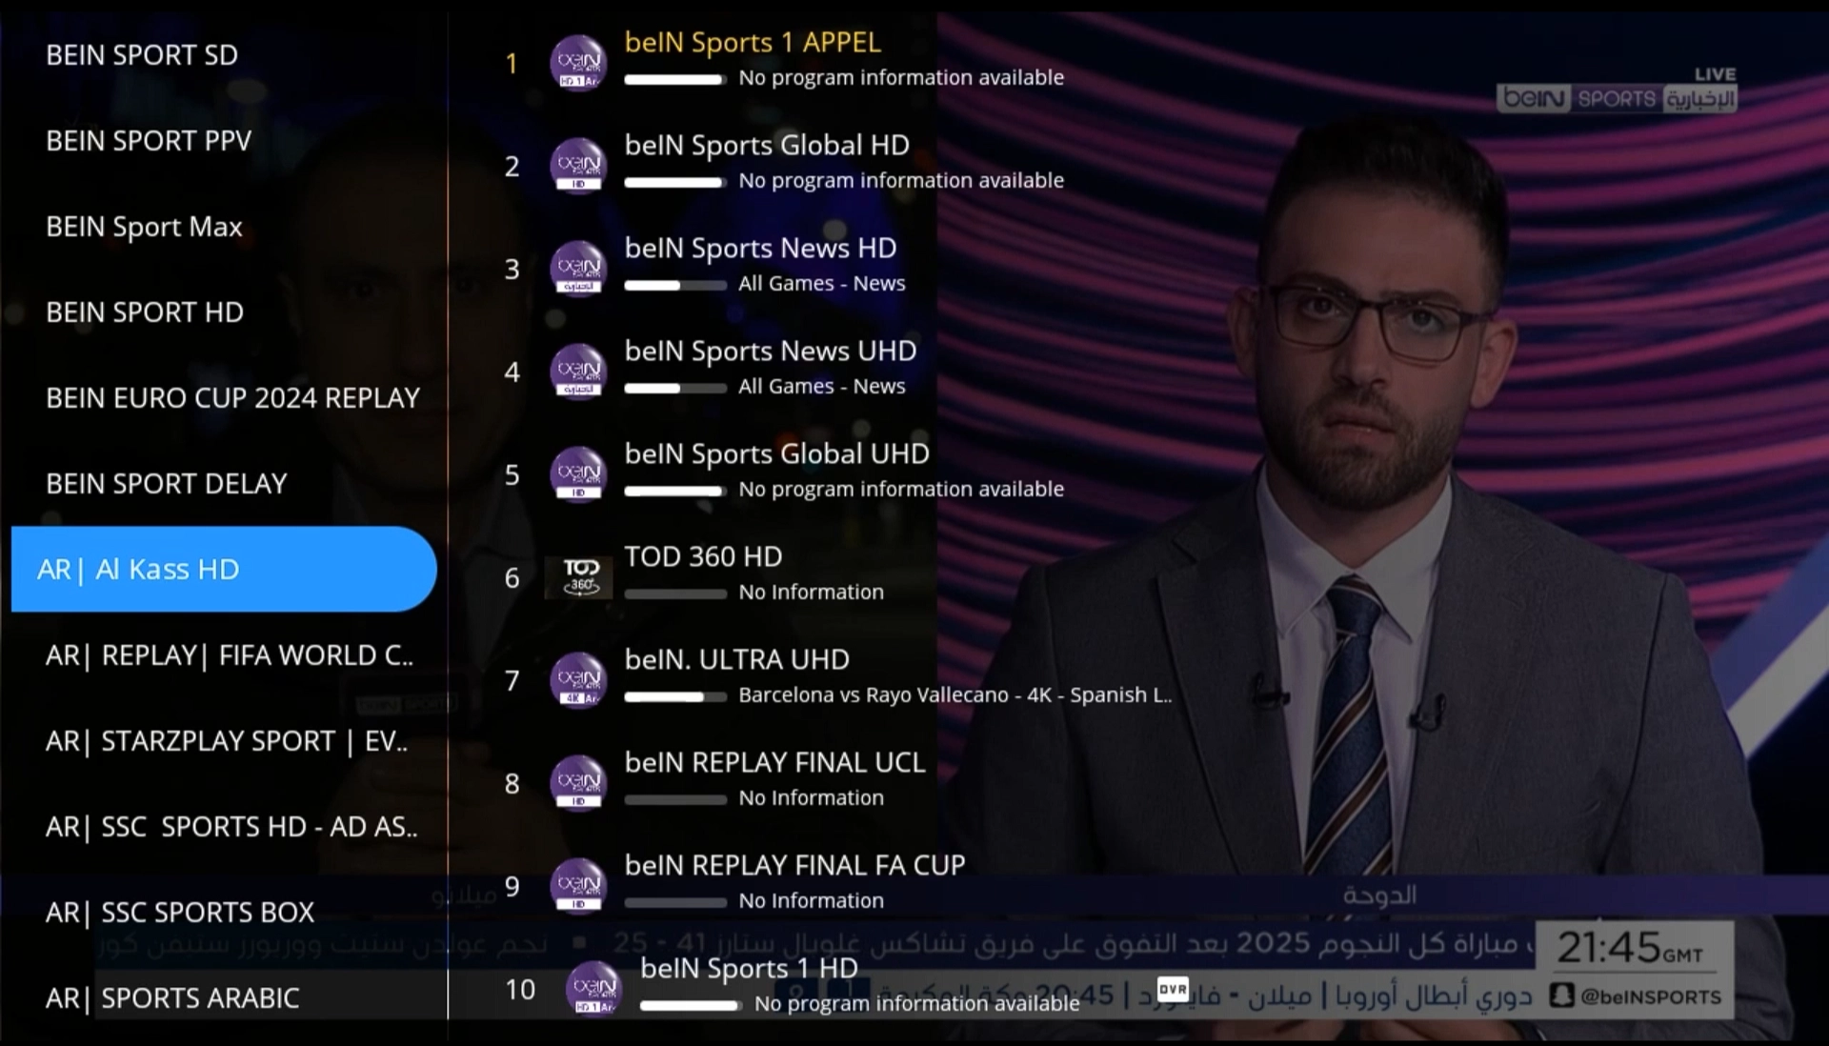The height and width of the screenshot is (1046, 1829).
Task: Click the beIN REPLAY FINAL FA CUP logo
Action: (x=578, y=886)
